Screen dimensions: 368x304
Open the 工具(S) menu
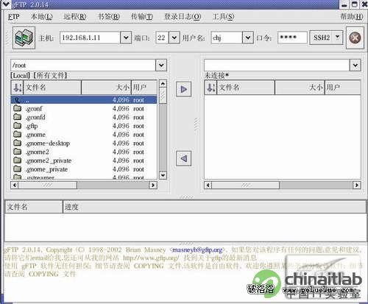[x=223, y=17]
